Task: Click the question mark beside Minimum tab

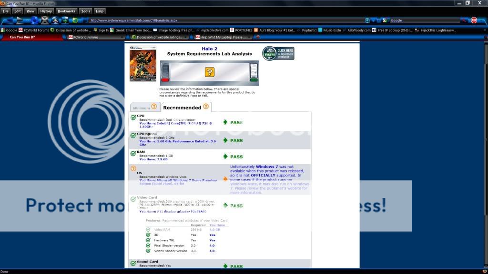Action: click(154, 107)
